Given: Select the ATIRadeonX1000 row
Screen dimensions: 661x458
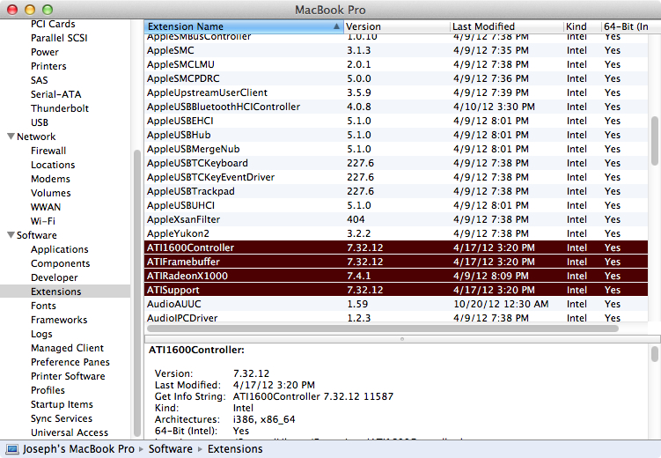Looking at the screenshot, I should (396, 276).
